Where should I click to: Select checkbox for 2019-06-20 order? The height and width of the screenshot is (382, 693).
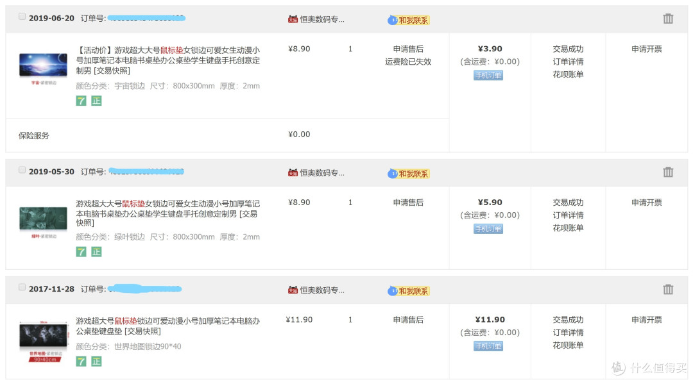click(x=22, y=16)
